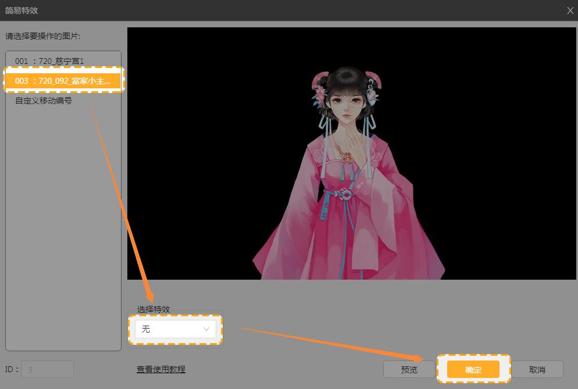Confirm with the orange 确定 button
This screenshot has height=389, width=578.
473,370
